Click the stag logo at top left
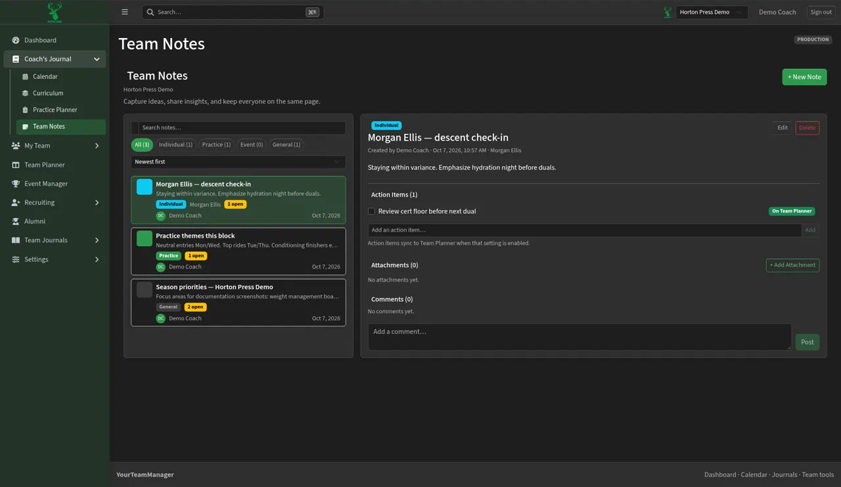841x487 pixels. pyautogui.click(x=55, y=12)
